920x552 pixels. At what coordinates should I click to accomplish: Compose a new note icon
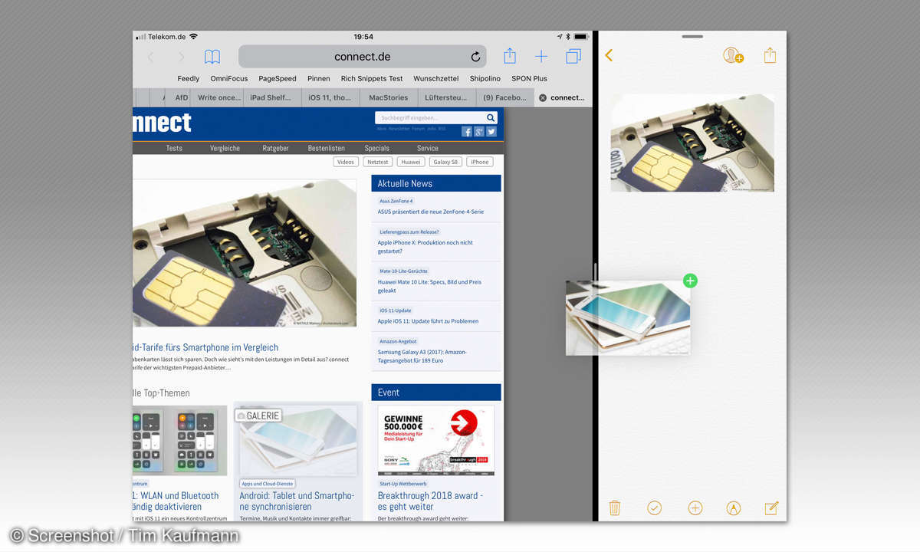point(771,508)
